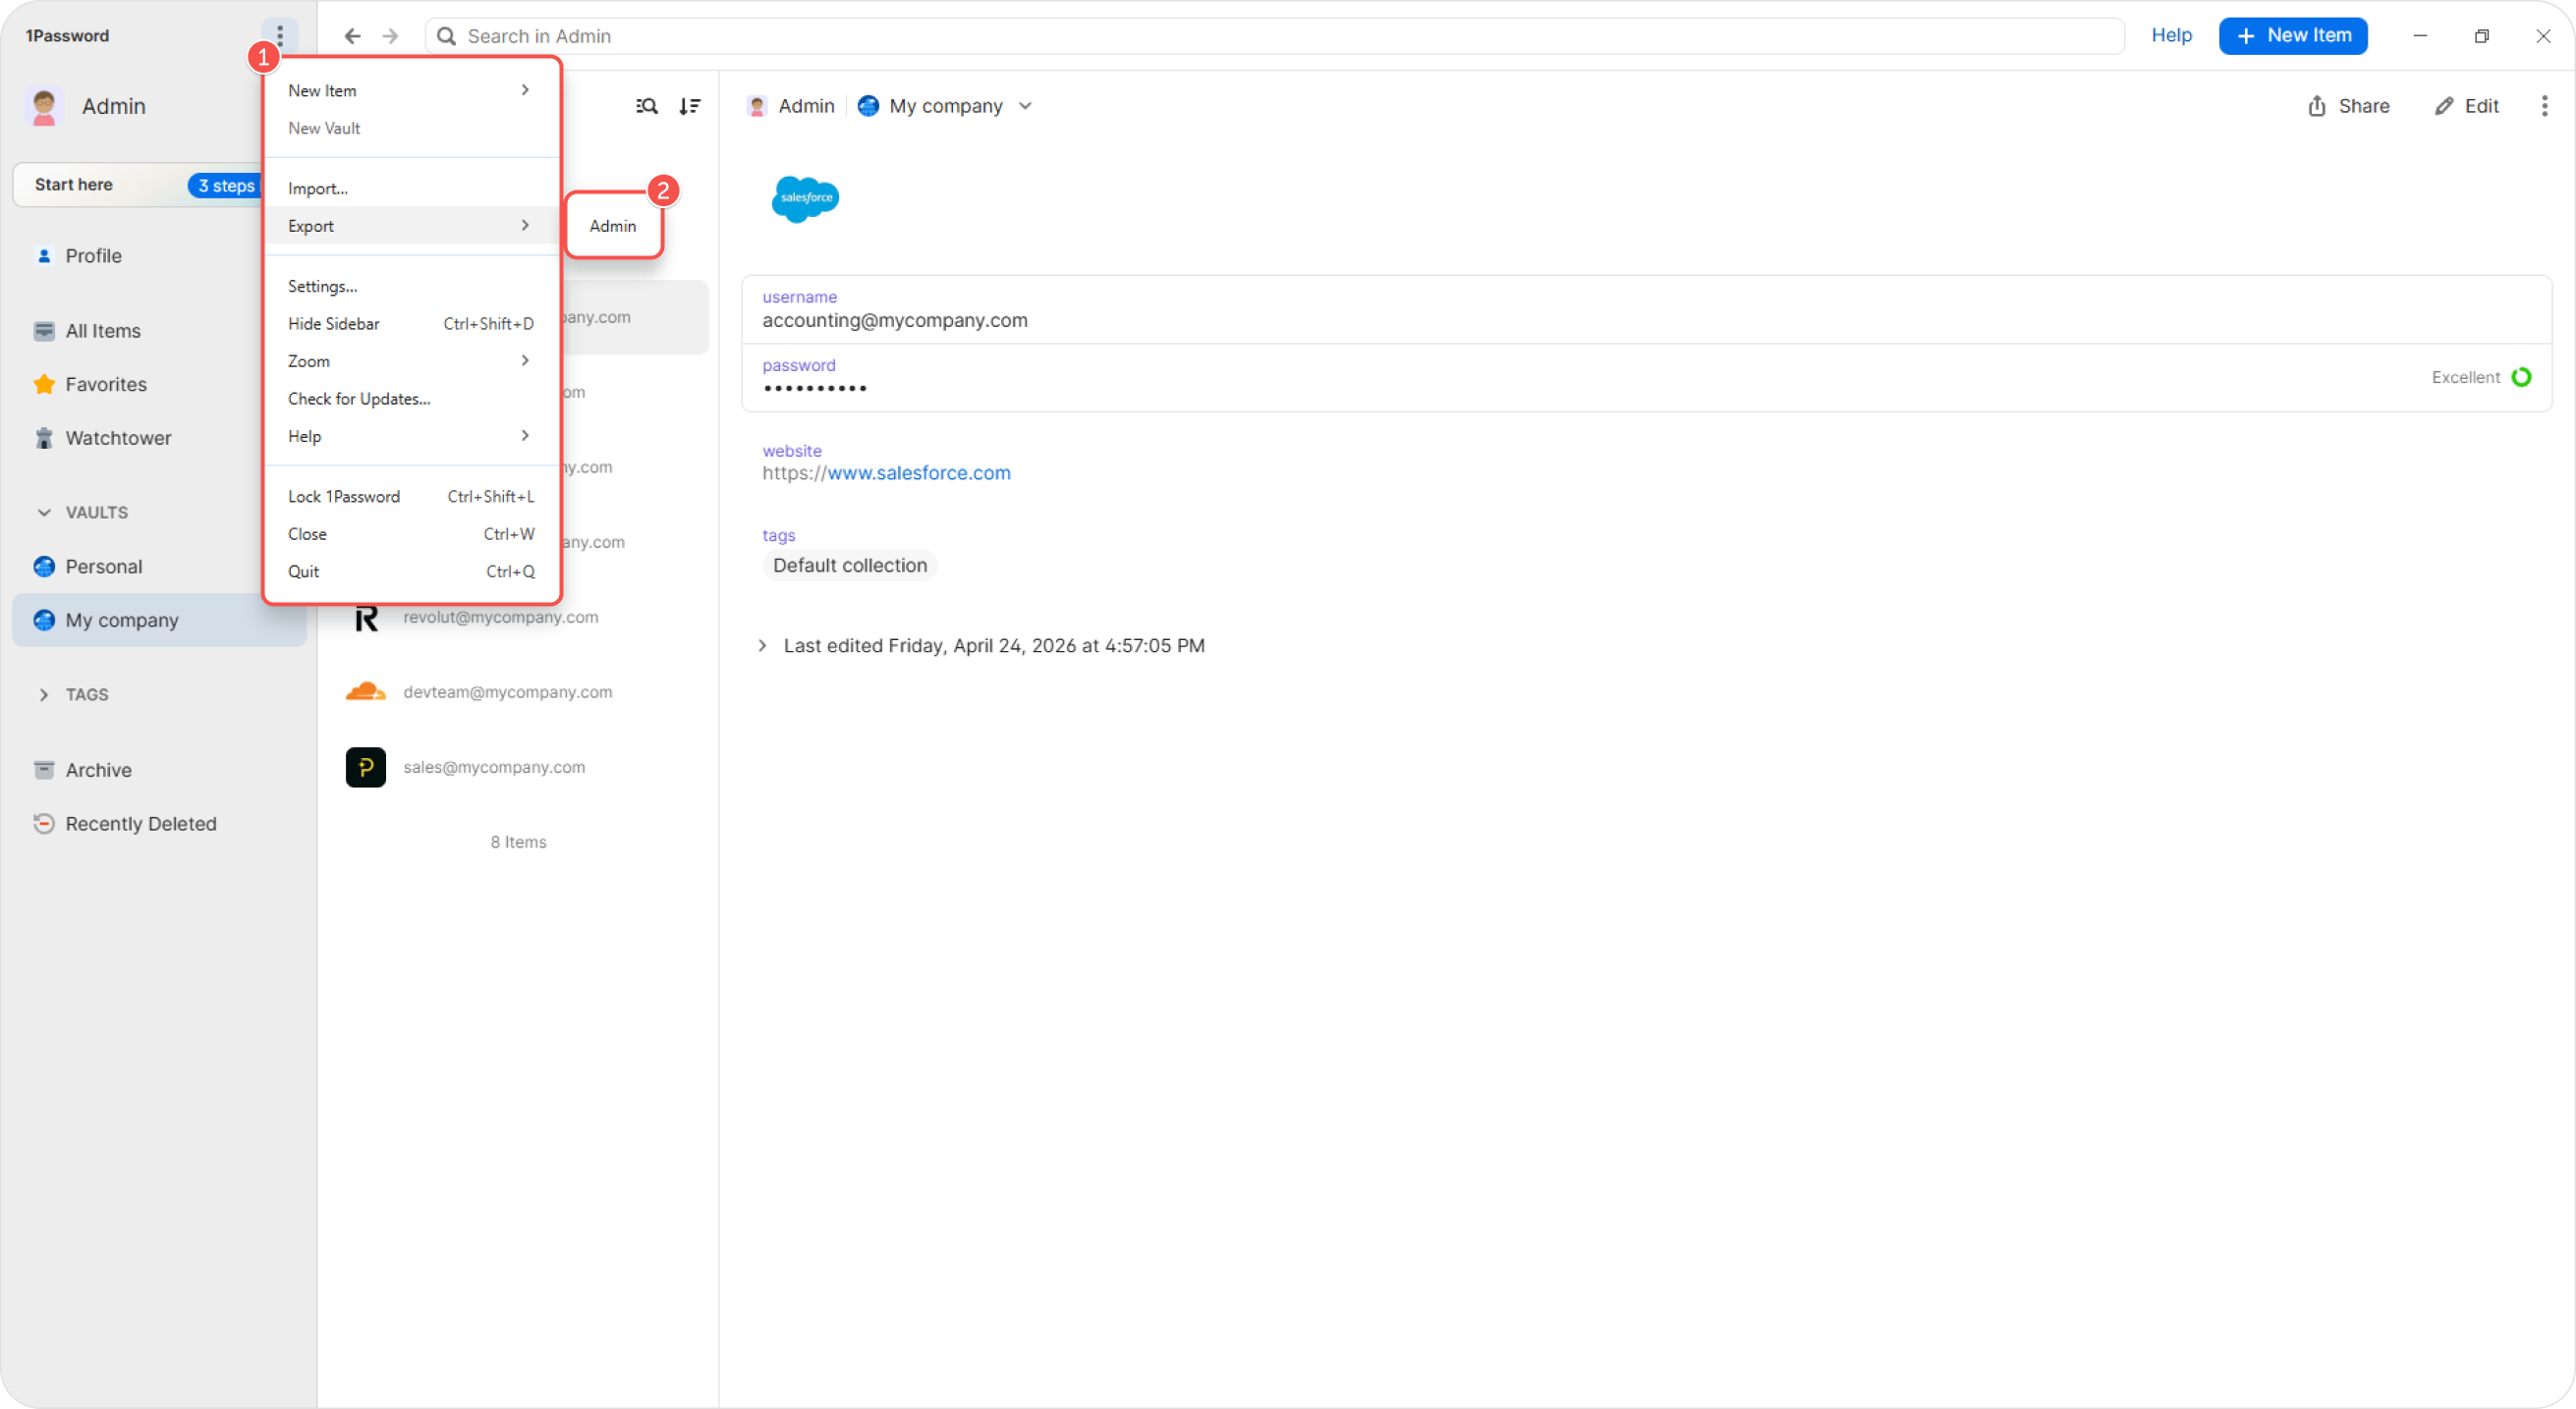2576x1409 pixels.
Task: Choose Admin in the Export submenu
Action: (x=613, y=226)
